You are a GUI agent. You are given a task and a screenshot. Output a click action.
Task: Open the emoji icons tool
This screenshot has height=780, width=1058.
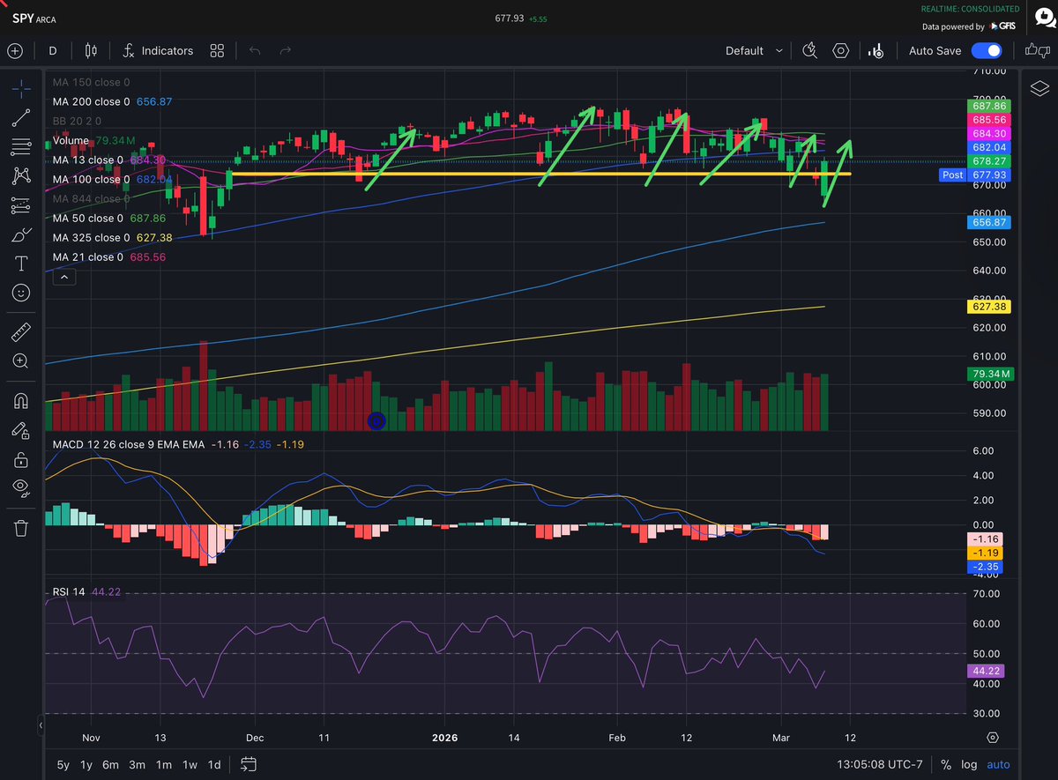coord(22,293)
